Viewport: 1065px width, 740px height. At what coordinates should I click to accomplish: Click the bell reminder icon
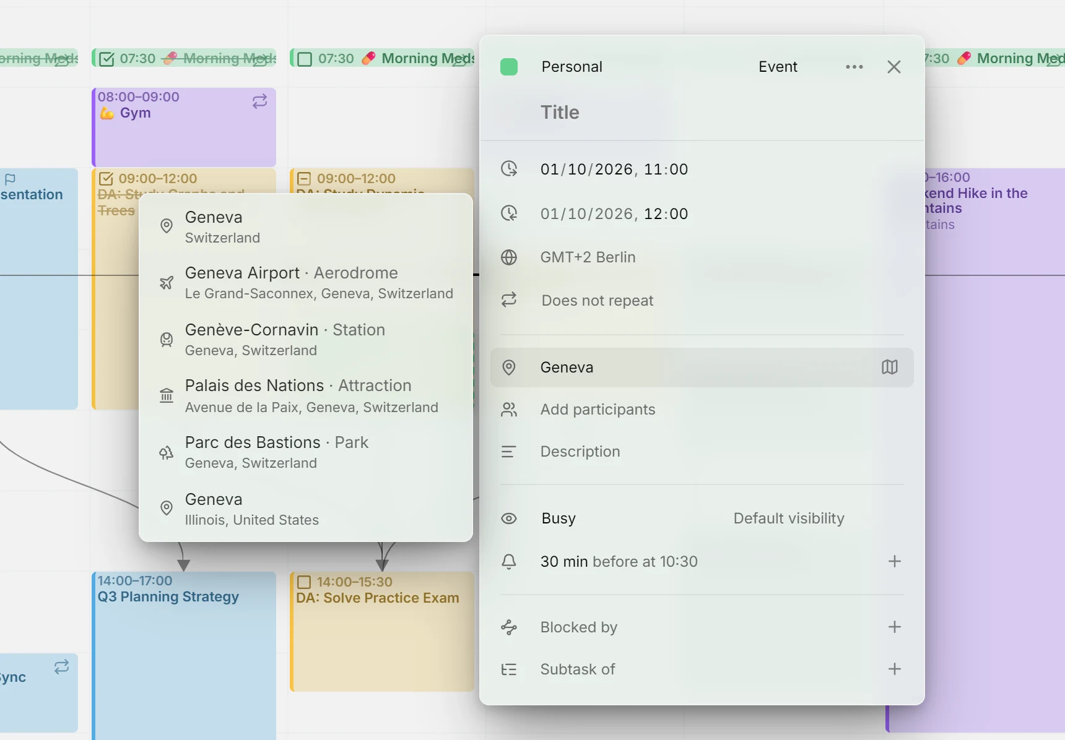tap(509, 561)
